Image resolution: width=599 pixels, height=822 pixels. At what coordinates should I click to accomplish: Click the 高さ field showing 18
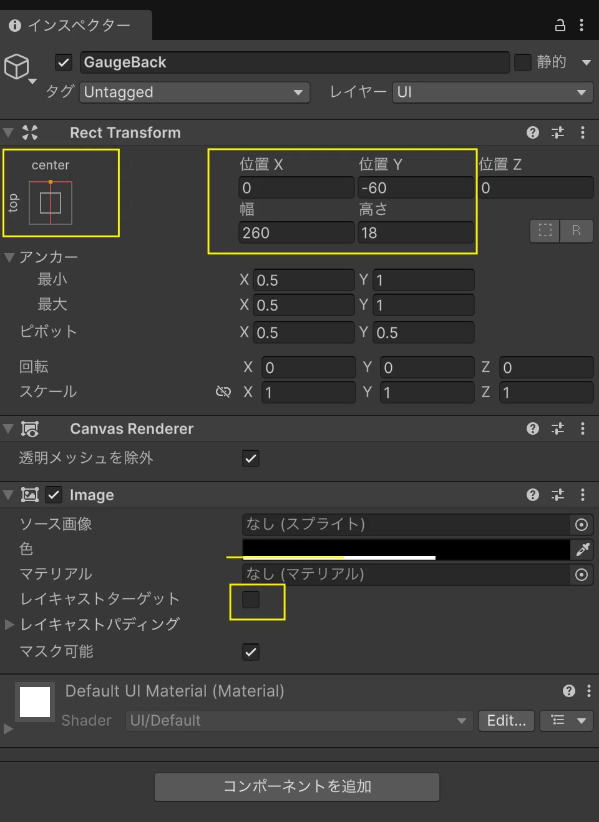click(x=415, y=232)
